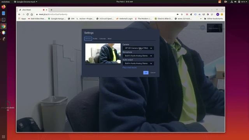Open Firefox from the Ubuntu dock

4,7
